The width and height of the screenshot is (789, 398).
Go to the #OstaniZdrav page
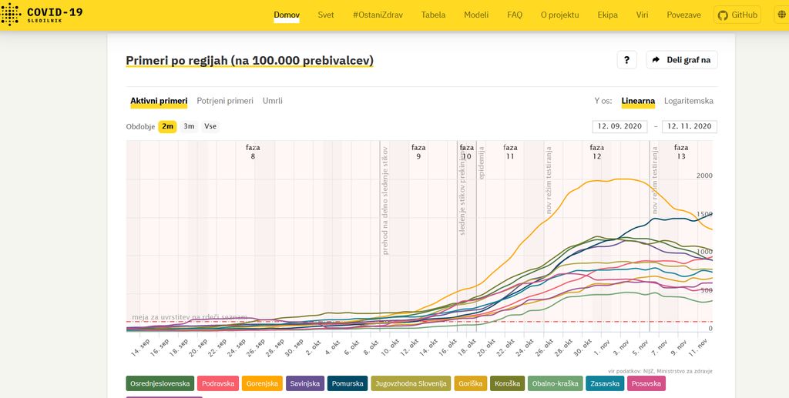(378, 15)
